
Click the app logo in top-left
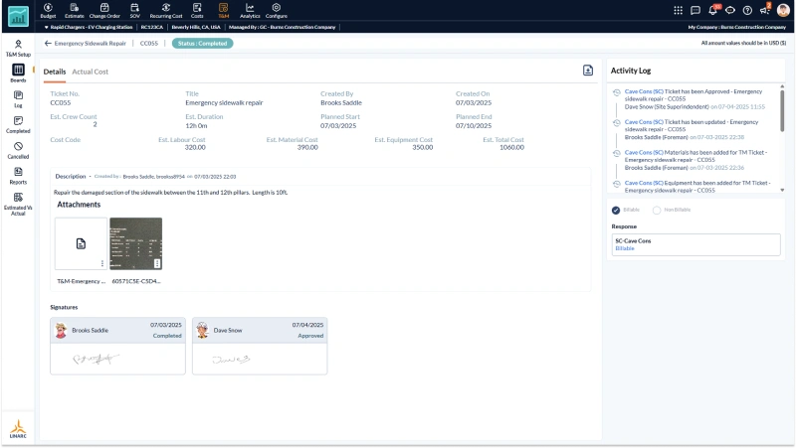(x=18, y=17)
